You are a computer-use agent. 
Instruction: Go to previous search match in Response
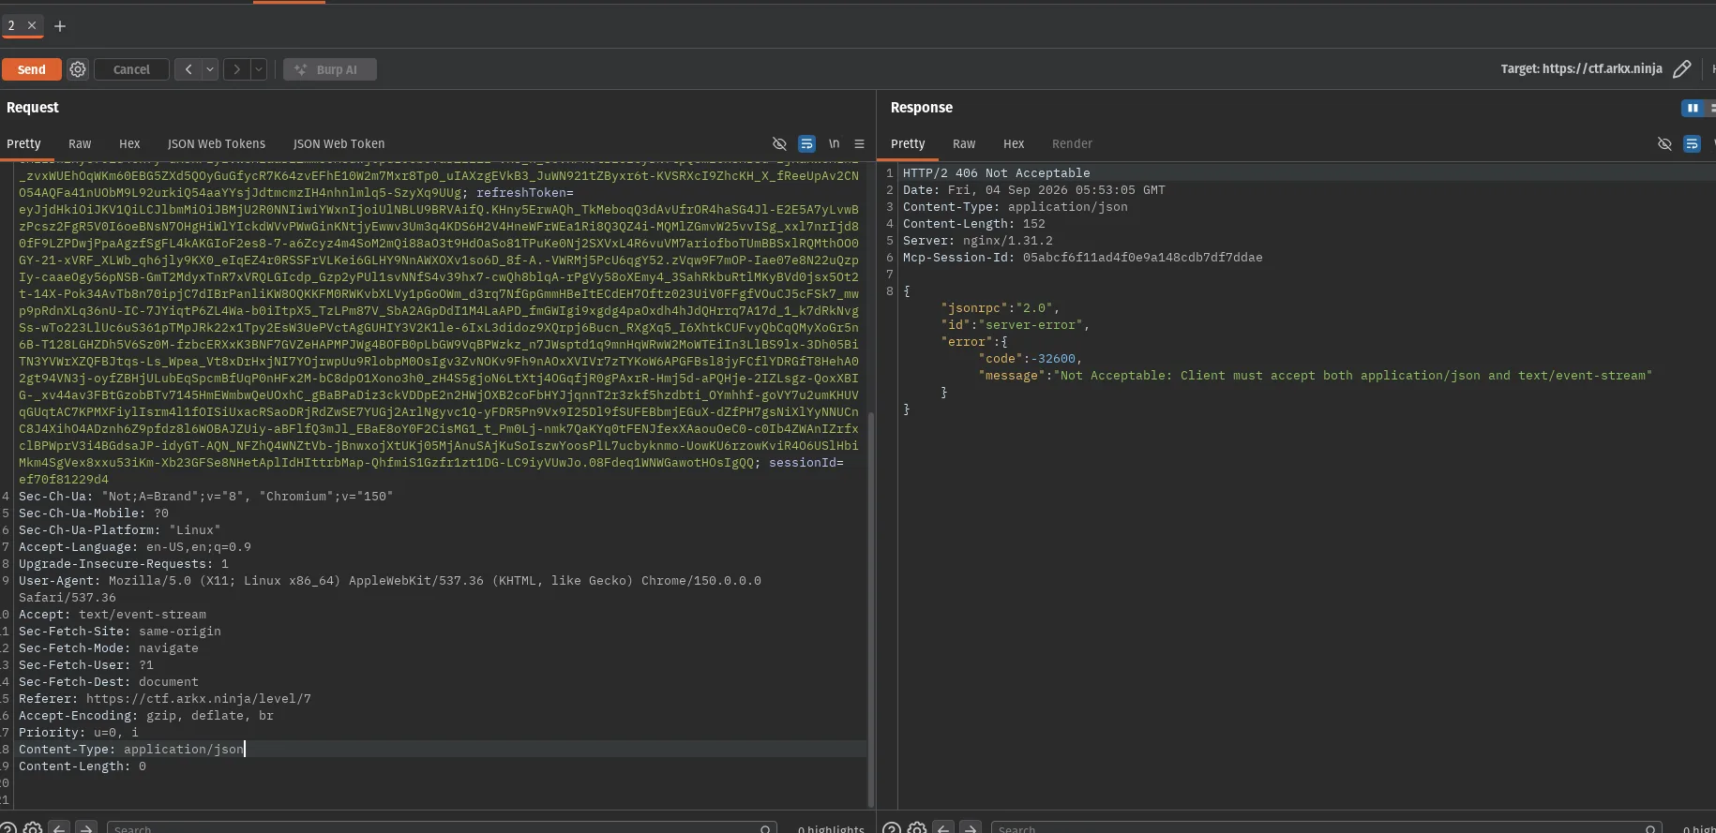(944, 828)
